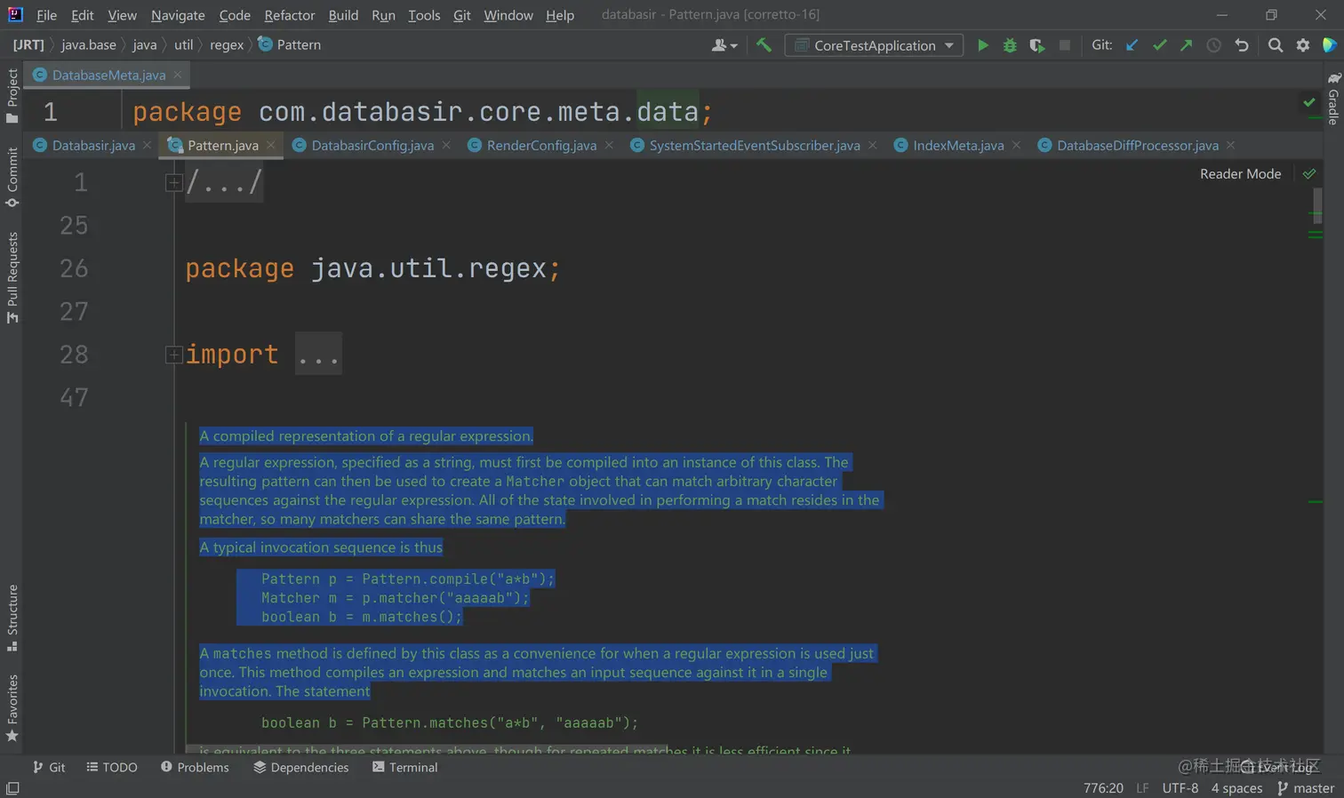
Task: Open the Git tool window at bottom
Action: [49, 767]
